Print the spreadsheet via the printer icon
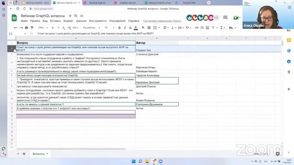294x165 pixels. coord(27,27)
